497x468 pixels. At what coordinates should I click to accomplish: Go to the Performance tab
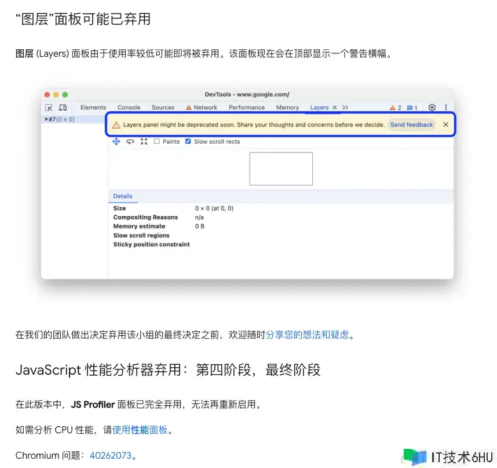(x=247, y=107)
